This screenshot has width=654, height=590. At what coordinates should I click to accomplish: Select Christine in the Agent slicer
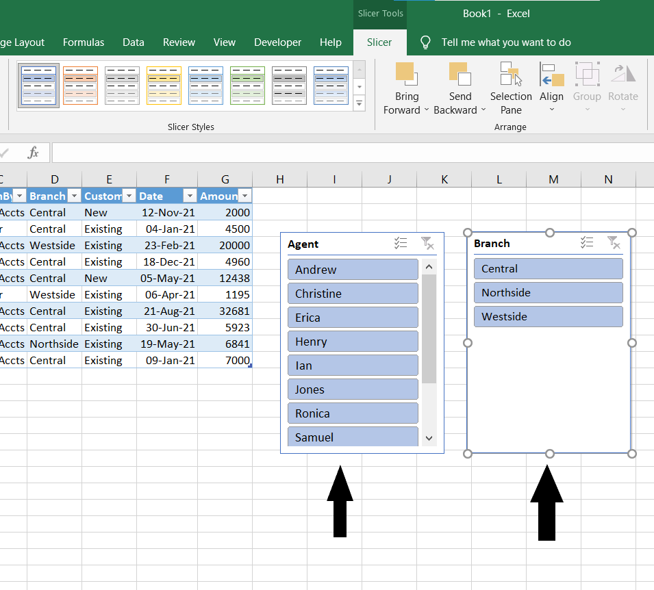click(353, 294)
